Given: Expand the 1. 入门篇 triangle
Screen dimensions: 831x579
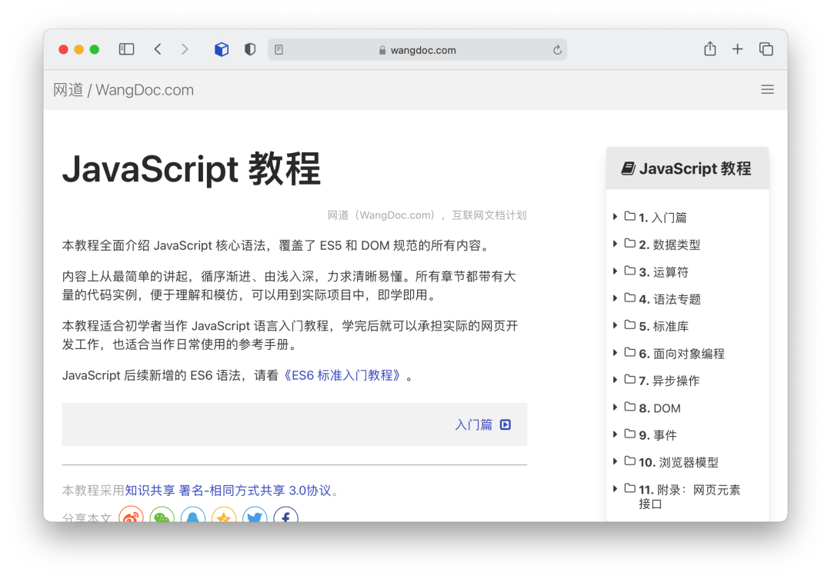Looking at the screenshot, I should pyautogui.click(x=615, y=217).
